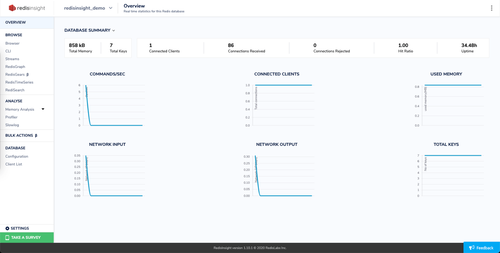
Task: Open the Slowlog page
Action: (x=12, y=125)
